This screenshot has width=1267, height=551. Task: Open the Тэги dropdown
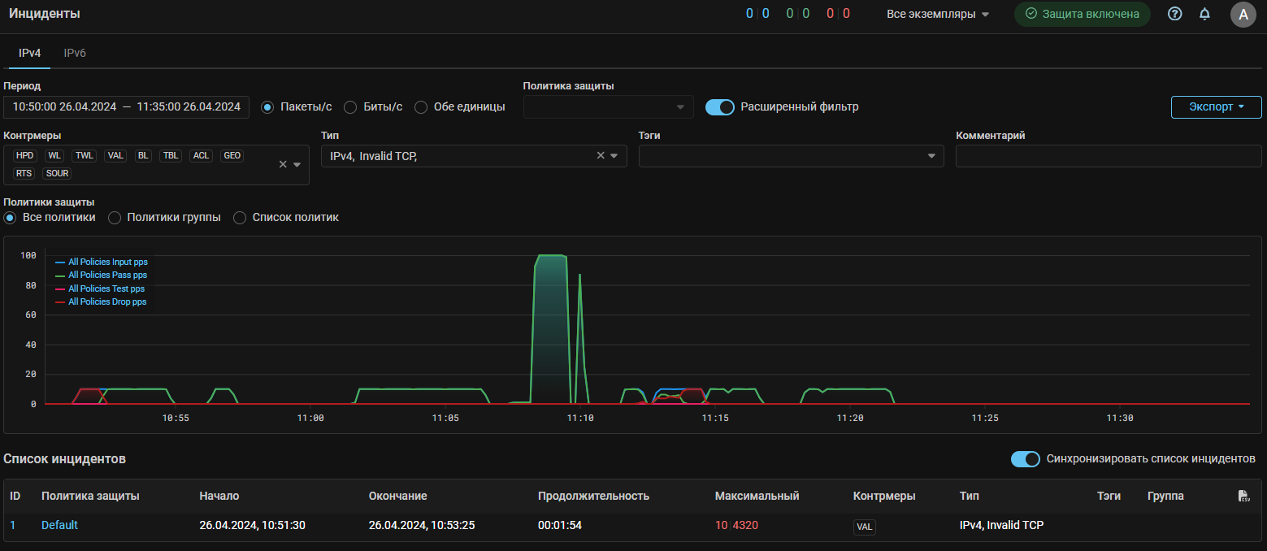pyautogui.click(x=791, y=156)
